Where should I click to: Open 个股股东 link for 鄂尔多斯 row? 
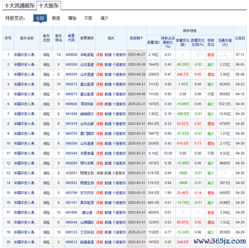[x=119, y=163]
